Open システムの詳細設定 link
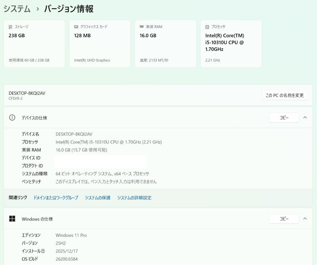The width and height of the screenshot is (317, 265). click(134, 198)
